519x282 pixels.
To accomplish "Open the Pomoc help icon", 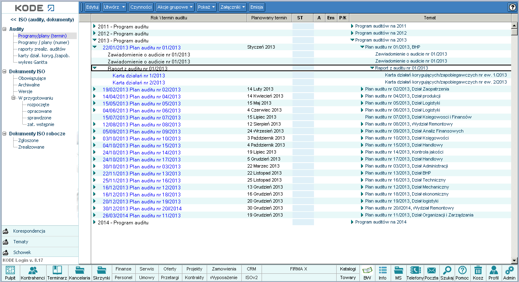I will [x=462, y=273].
